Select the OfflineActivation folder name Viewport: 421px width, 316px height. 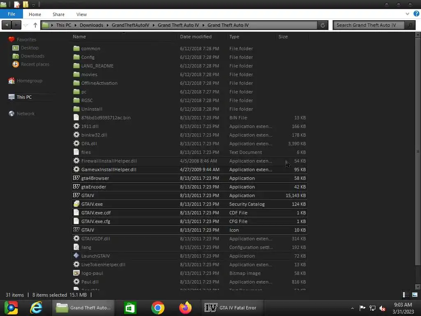99,83
